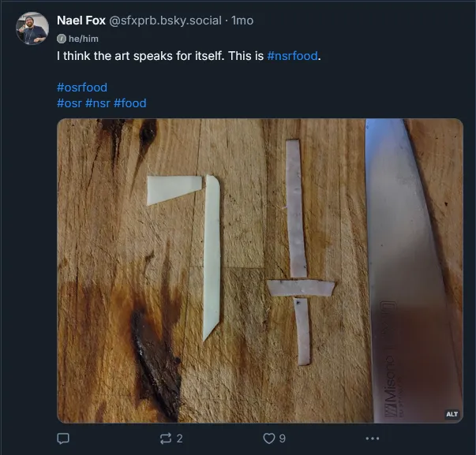Click the repost count number 2

click(x=180, y=438)
